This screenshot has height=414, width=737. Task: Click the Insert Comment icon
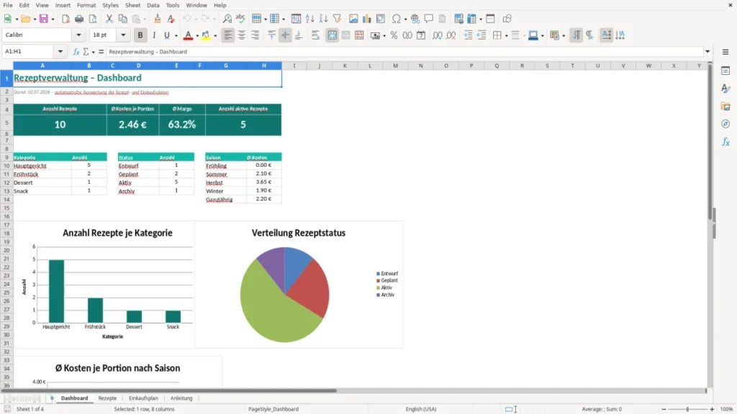tap(429, 19)
